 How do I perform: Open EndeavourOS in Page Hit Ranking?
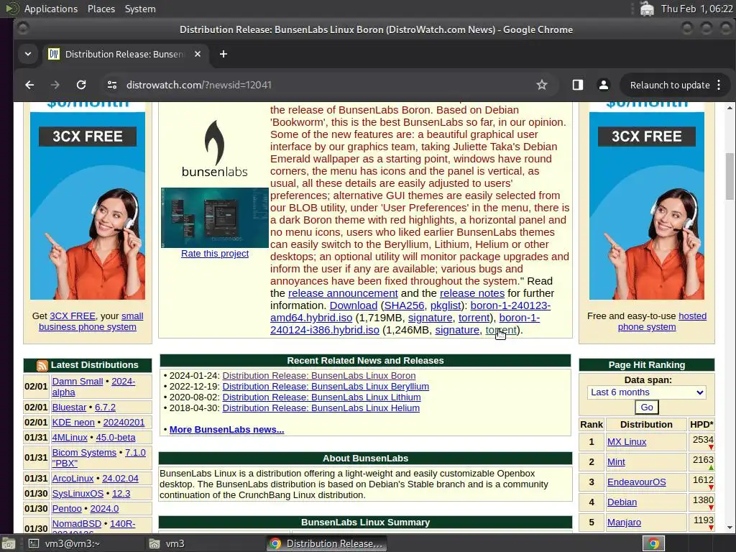[637, 482]
